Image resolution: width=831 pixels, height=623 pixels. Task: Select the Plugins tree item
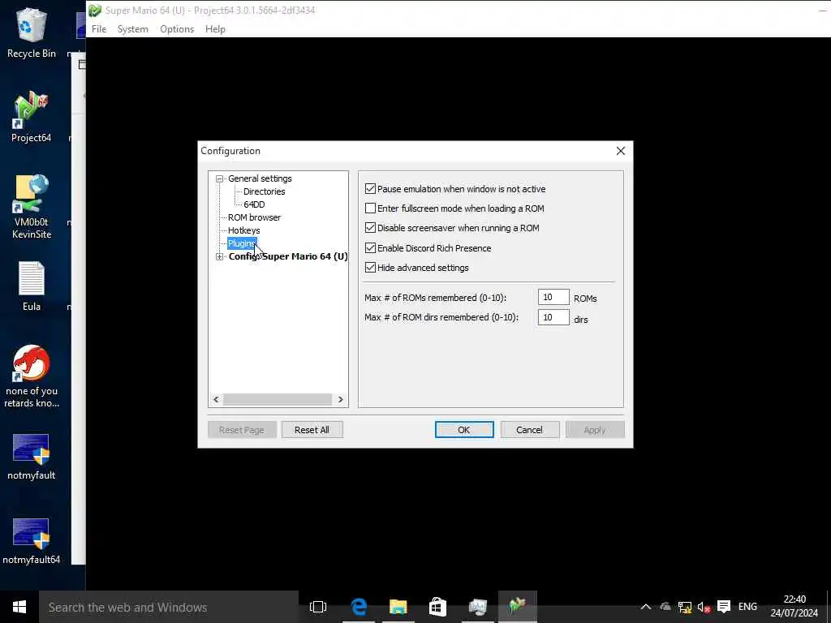242,243
